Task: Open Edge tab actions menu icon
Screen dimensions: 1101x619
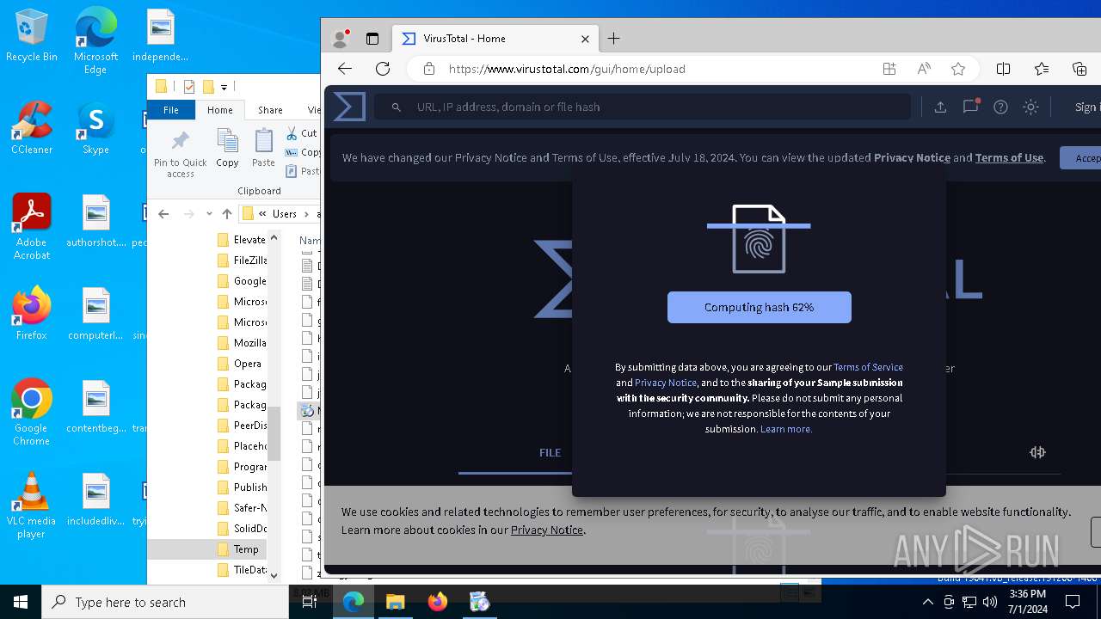Action: click(372, 39)
